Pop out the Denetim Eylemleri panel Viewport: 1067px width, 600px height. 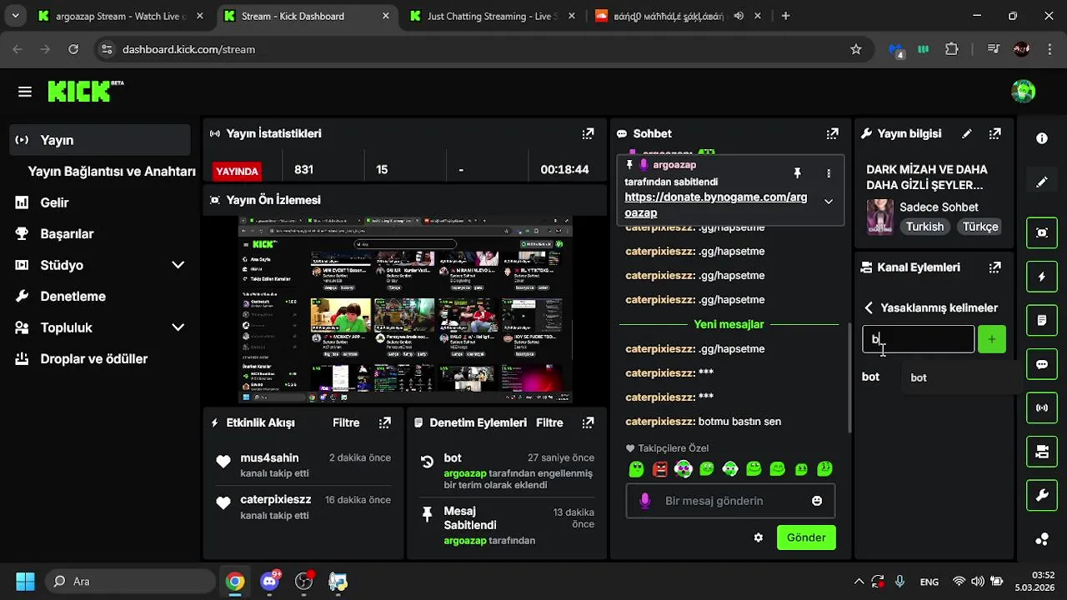588,422
